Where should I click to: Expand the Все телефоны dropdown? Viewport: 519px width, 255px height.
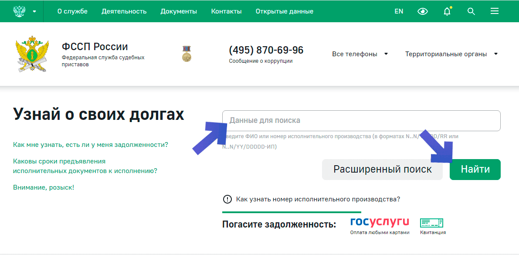point(360,54)
